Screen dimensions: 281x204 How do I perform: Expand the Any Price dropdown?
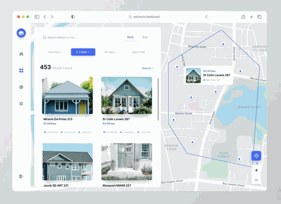55,52
